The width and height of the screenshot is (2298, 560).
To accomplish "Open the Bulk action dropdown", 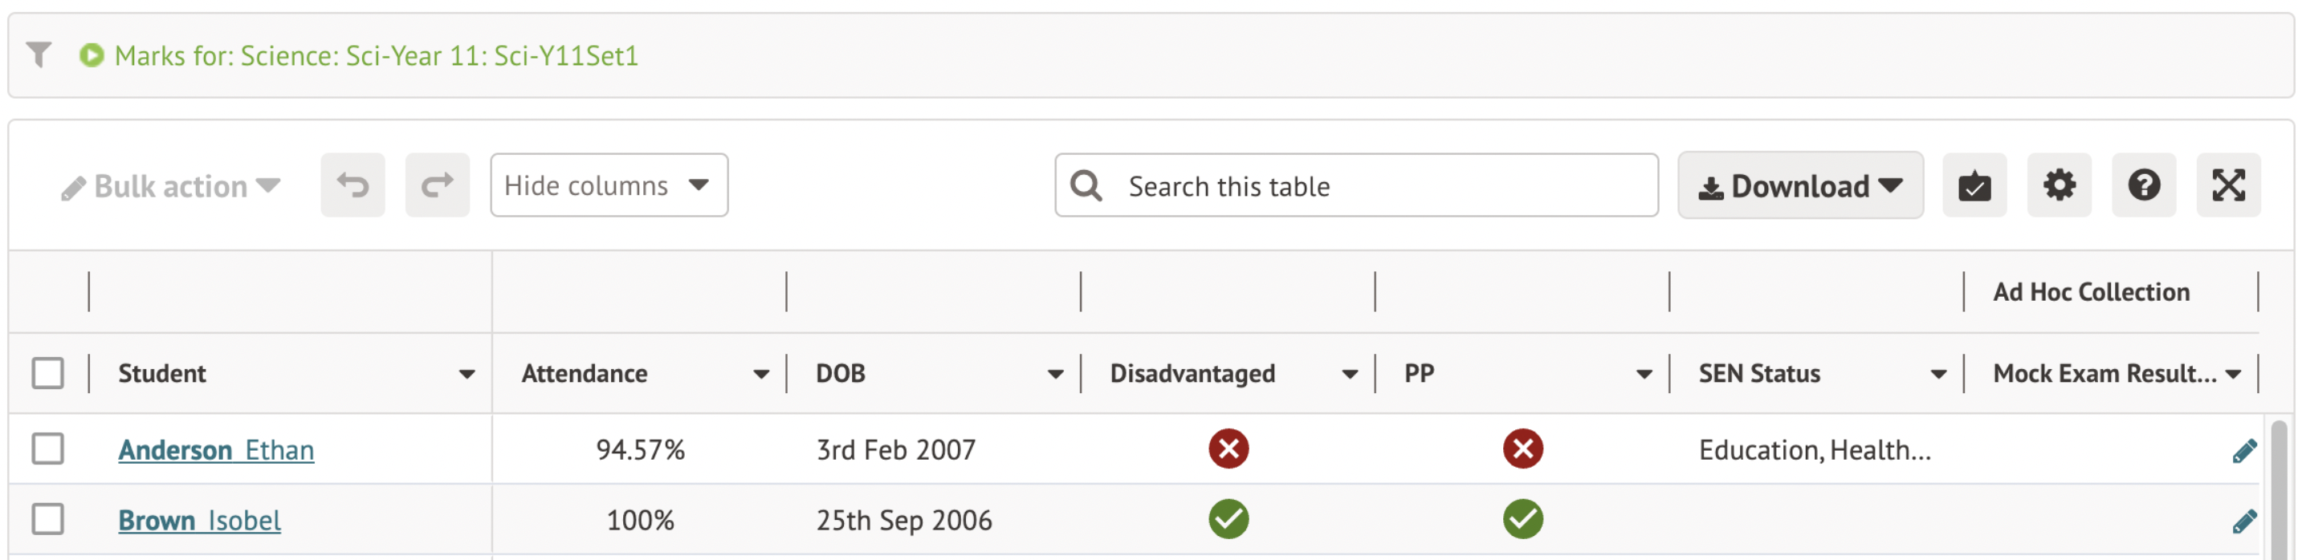I will click(170, 186).
